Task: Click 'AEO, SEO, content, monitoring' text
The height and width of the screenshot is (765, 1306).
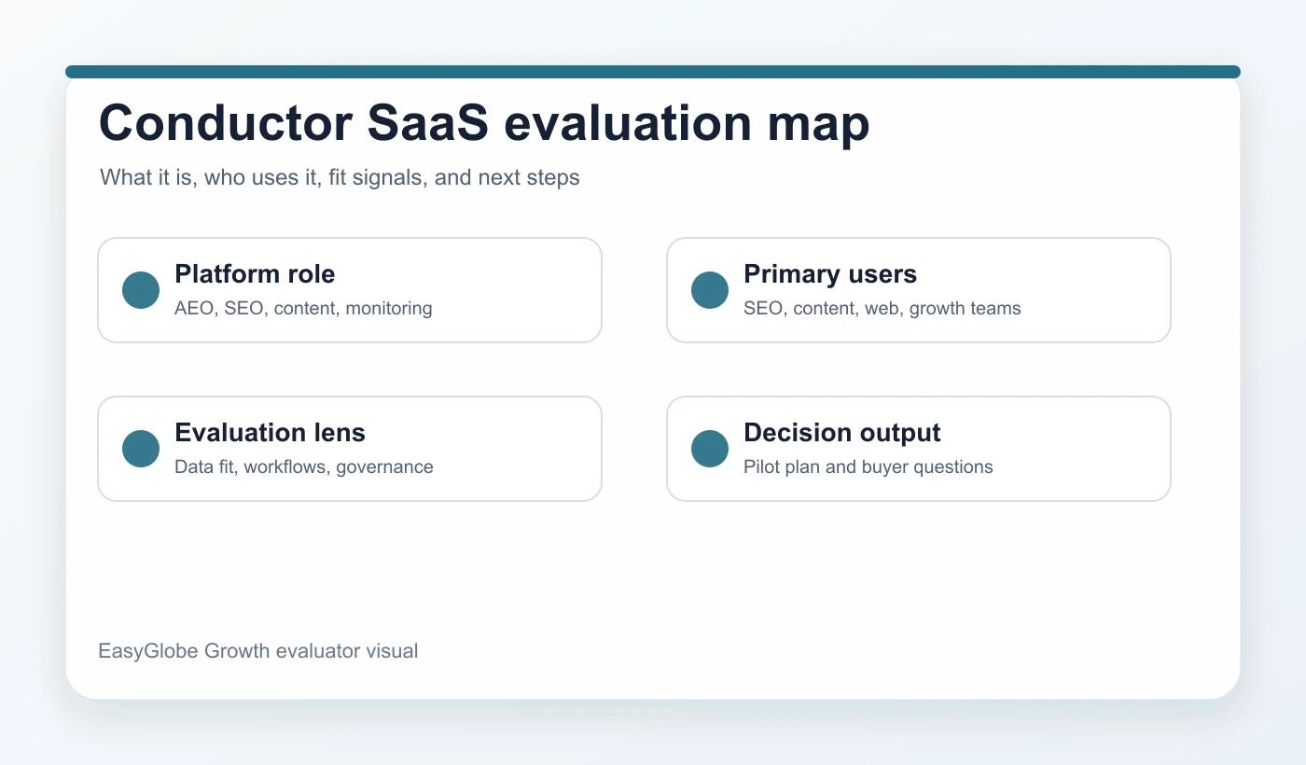Action: (303, 308)
